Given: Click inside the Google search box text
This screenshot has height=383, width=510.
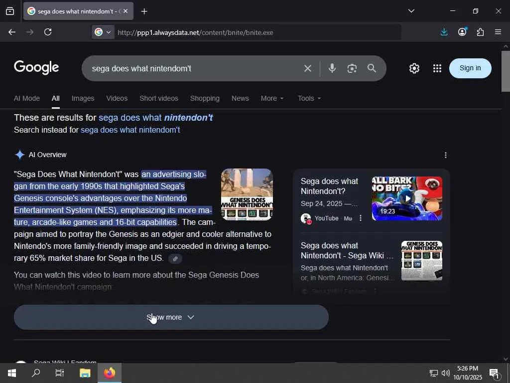Looking at the screenshot, I should click(x=141, y=69).
